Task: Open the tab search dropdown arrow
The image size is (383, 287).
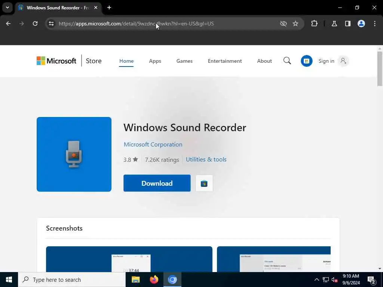Action: (x=7, y=7)
